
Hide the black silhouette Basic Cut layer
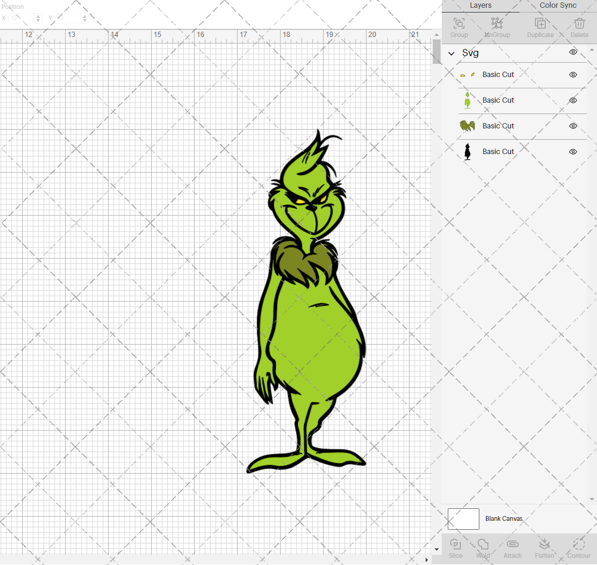coord(573,152)
